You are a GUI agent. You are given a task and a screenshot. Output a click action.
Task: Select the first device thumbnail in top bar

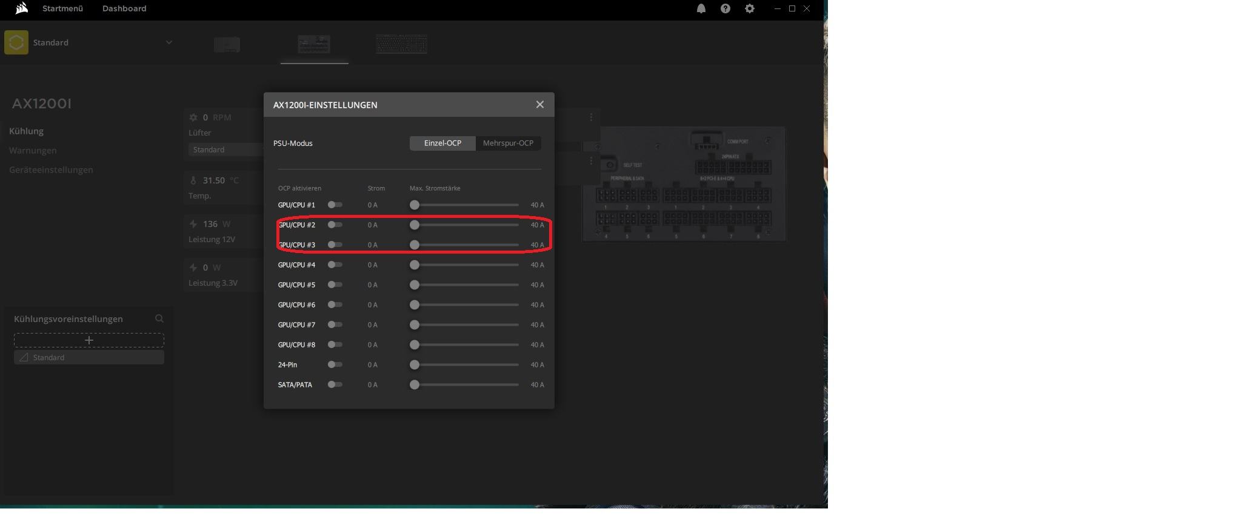pos(227,44)
